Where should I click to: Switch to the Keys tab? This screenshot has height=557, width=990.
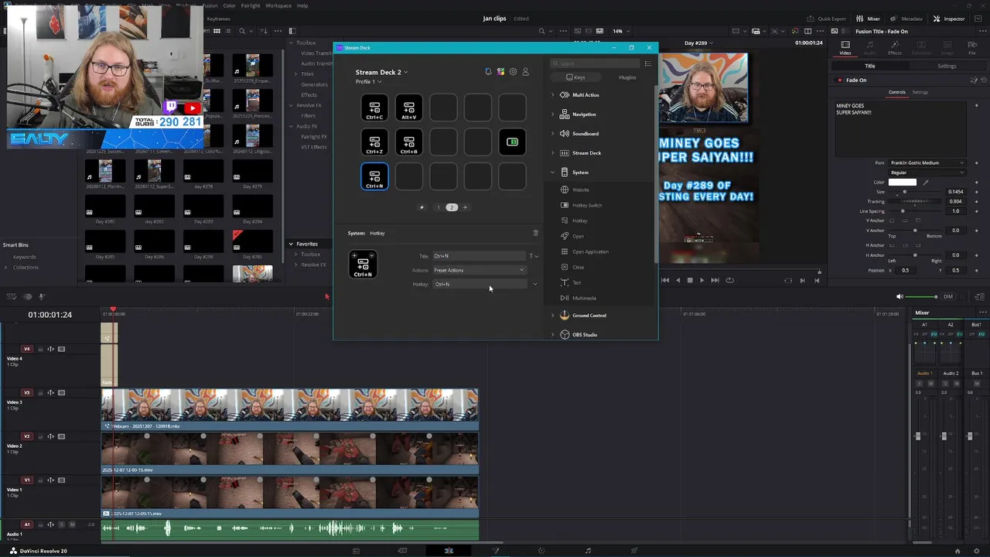click(x=575, y=77)
